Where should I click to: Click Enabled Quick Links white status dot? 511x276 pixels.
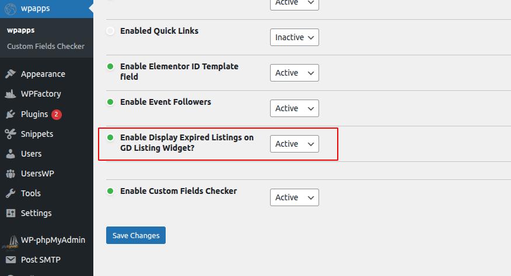click(110, 31)
